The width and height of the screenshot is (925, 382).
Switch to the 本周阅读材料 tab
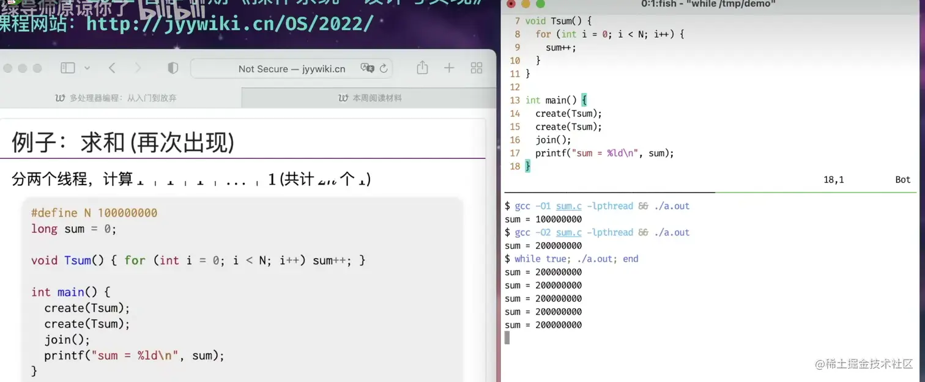tap(370, 98)
